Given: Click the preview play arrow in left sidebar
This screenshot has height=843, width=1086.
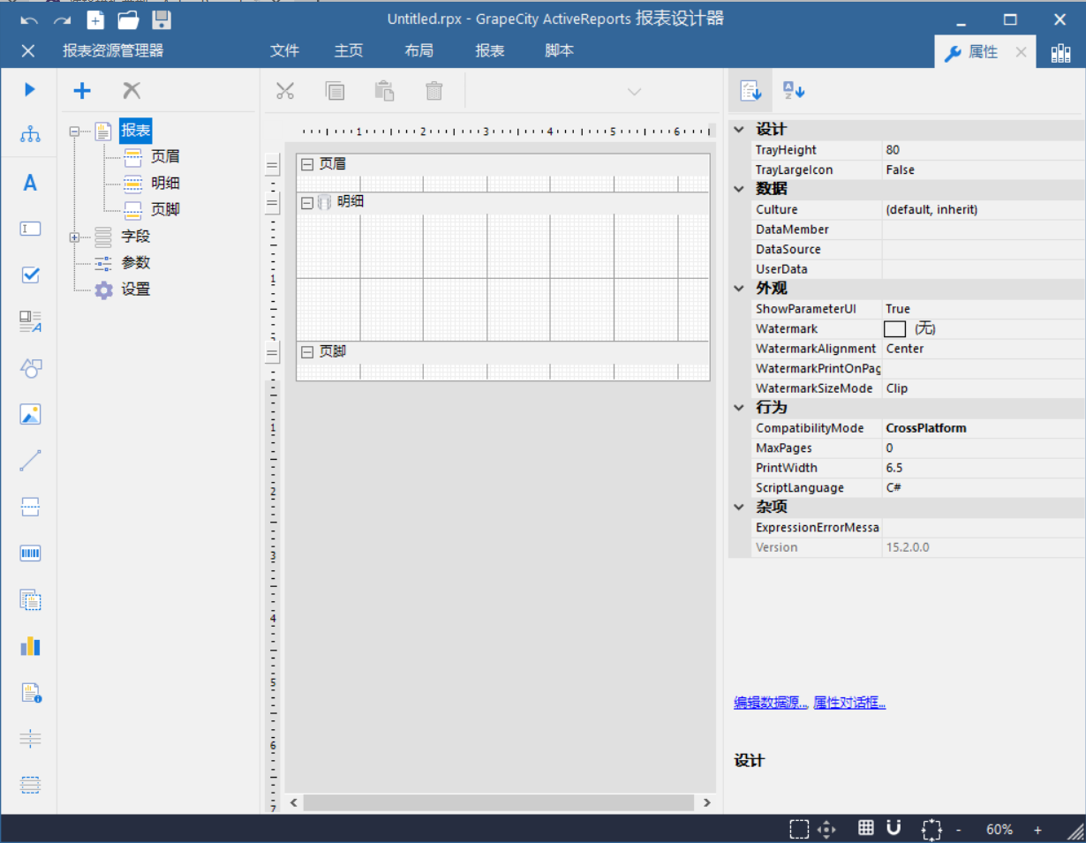Looking at the screenshot, I should pos(30,89).
